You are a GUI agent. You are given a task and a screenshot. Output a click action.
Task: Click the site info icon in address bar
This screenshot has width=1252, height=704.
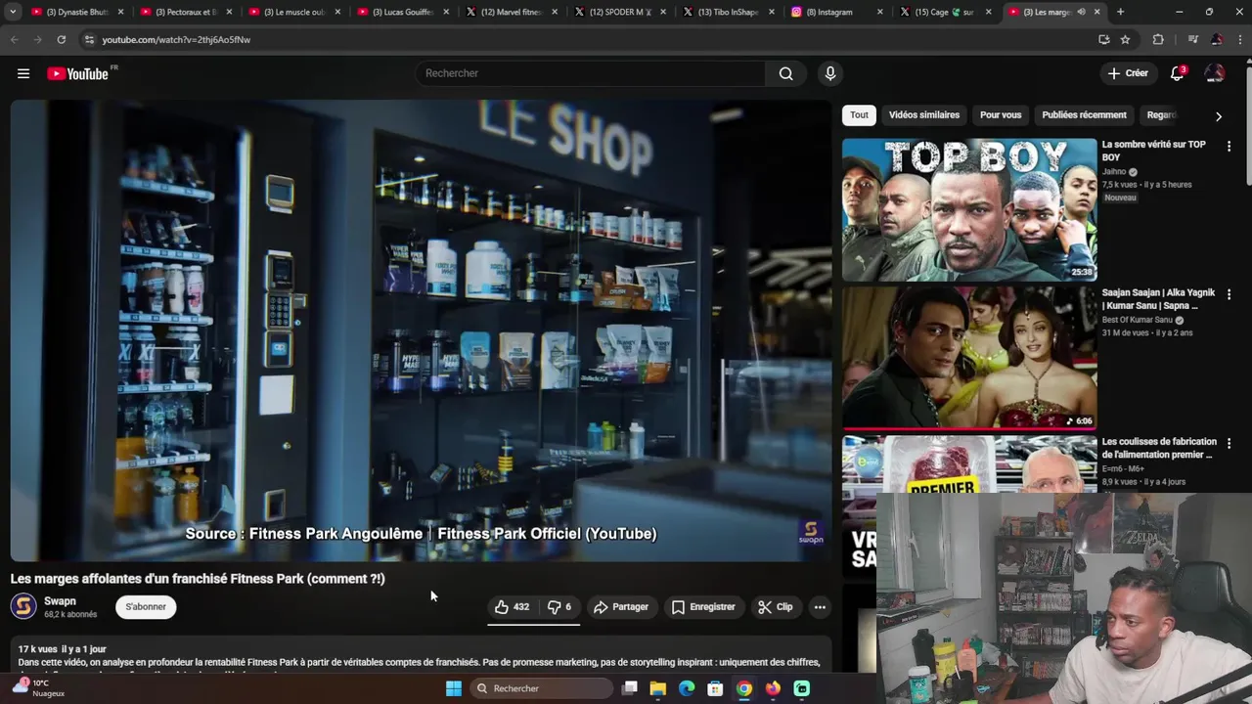point(89,39)
